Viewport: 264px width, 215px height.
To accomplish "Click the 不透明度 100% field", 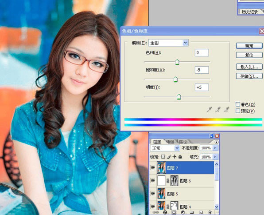I will [x=206, y=148].
